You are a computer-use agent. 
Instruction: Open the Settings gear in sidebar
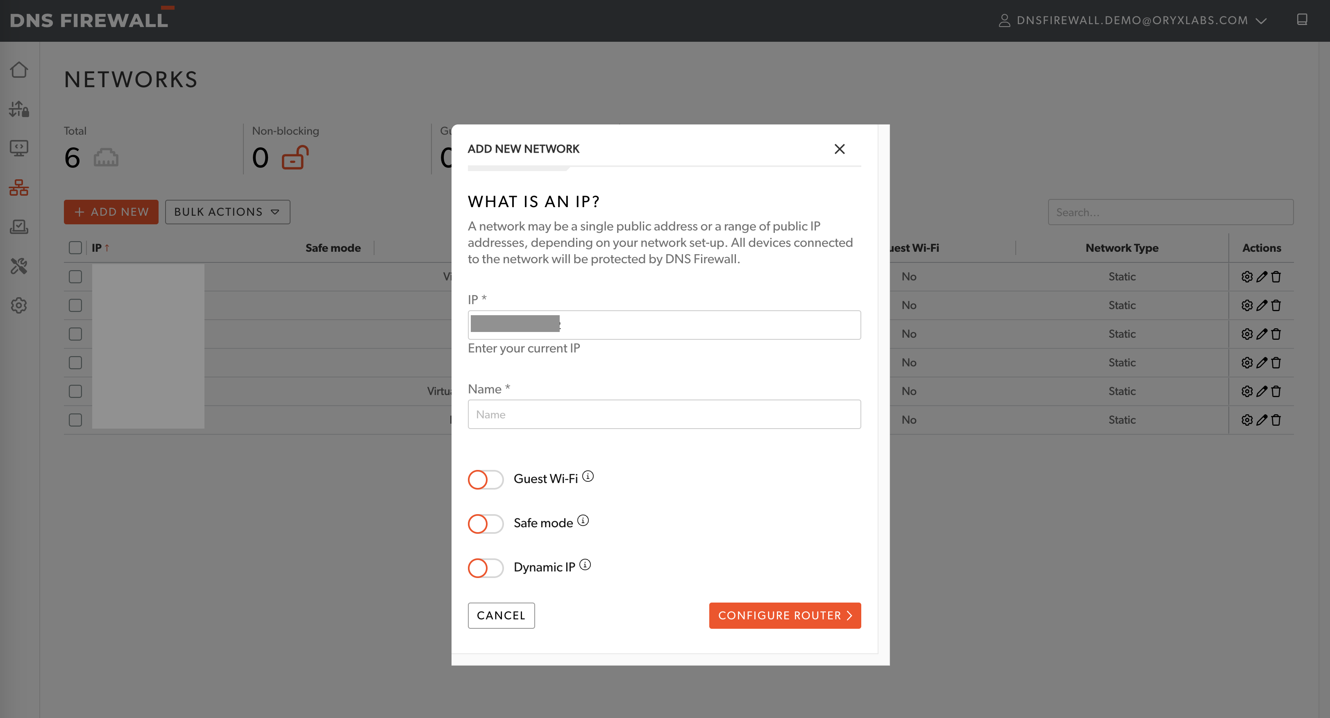[19, 305]
